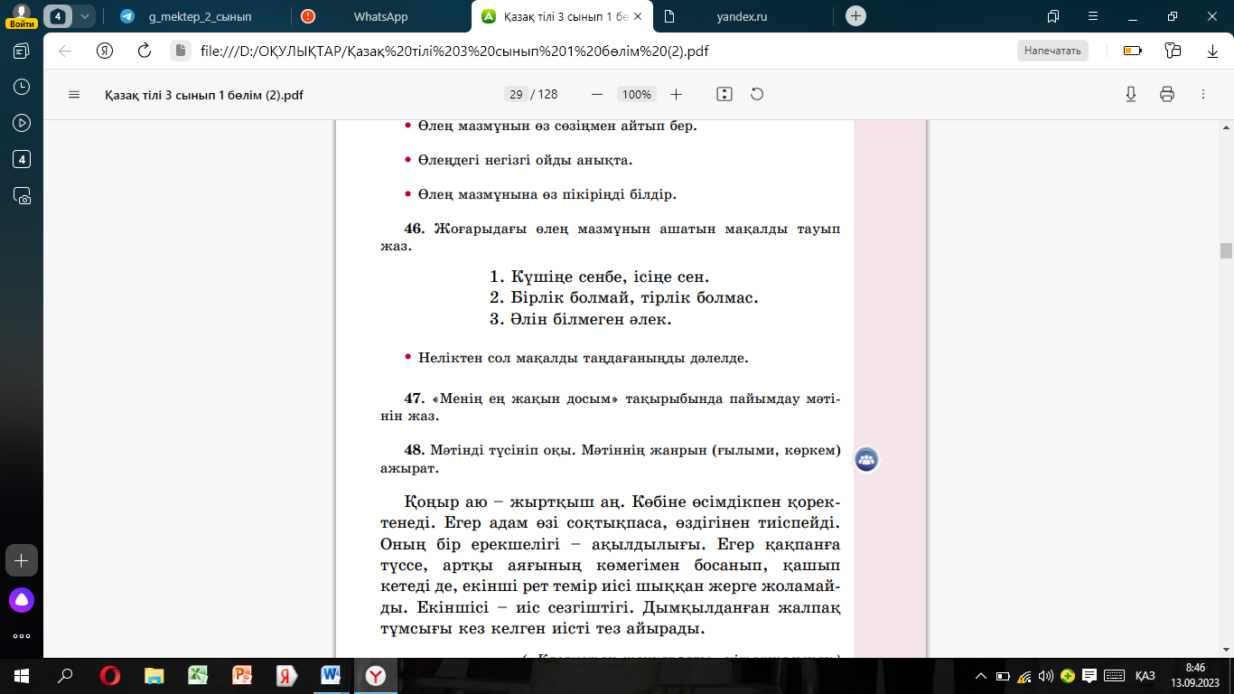
Task: Add a sidebar shortcut with plus button
Action: [22, 560]
